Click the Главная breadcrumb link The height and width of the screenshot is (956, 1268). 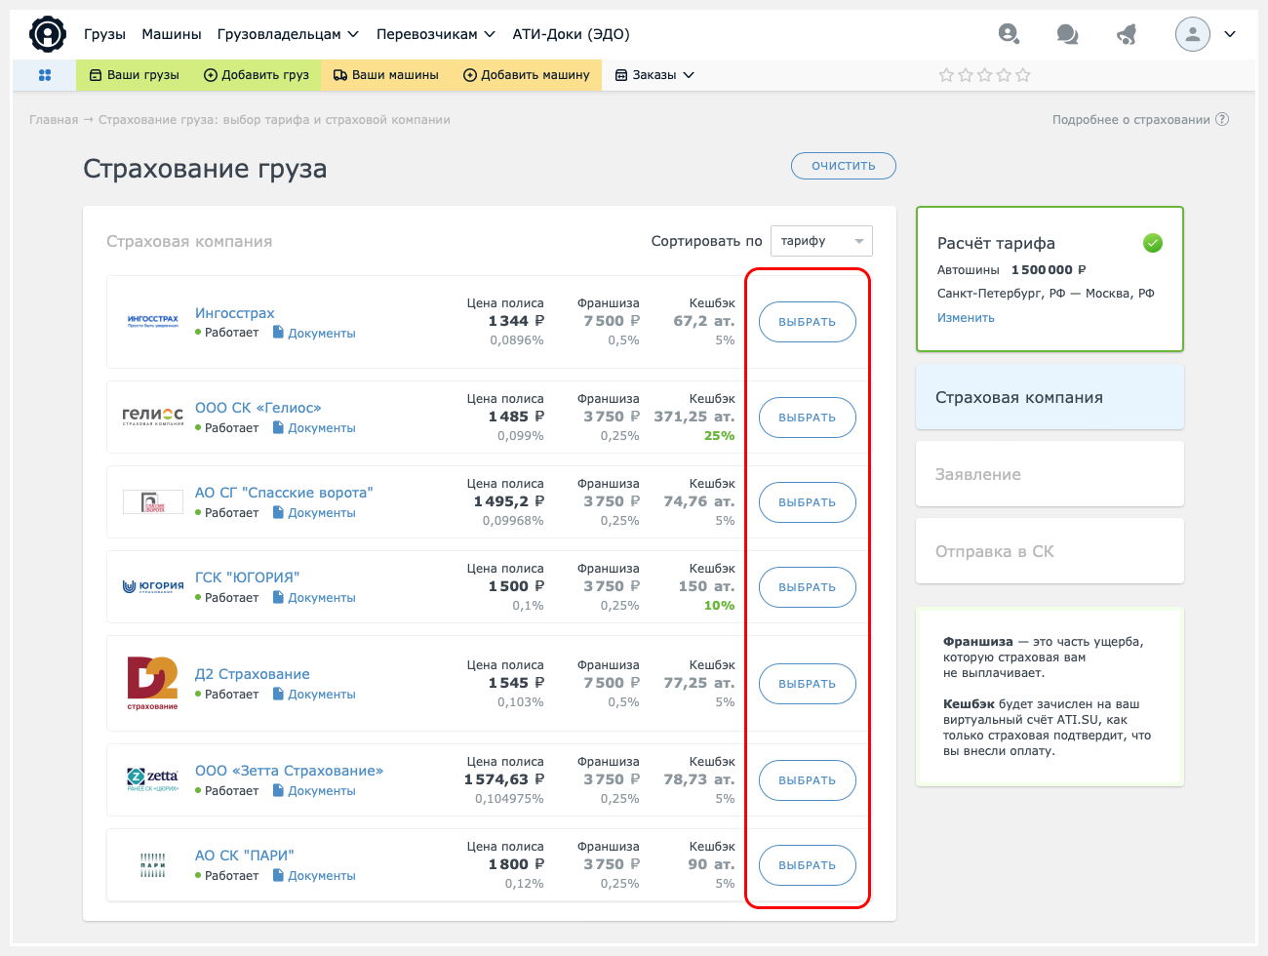click(x=54, y=119)
